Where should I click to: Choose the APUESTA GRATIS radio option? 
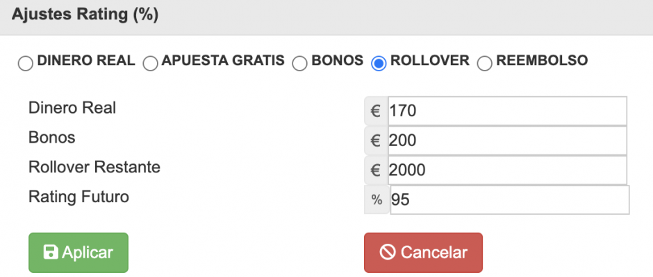click(x=150, y=64)
